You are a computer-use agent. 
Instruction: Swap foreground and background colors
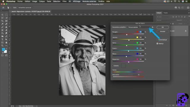tap(6, 49)
